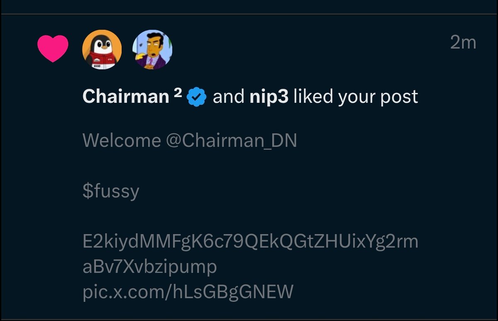Viewport: 498px width, 321px height.
Task: Click the address line reading aBv7Xvbzipump
Action: 150,267
